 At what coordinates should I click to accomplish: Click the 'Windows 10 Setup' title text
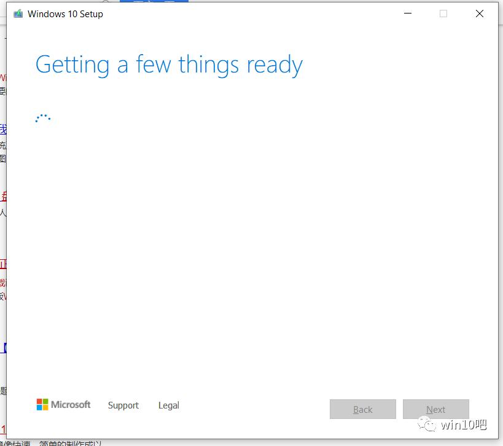click(x=65, y=14)
